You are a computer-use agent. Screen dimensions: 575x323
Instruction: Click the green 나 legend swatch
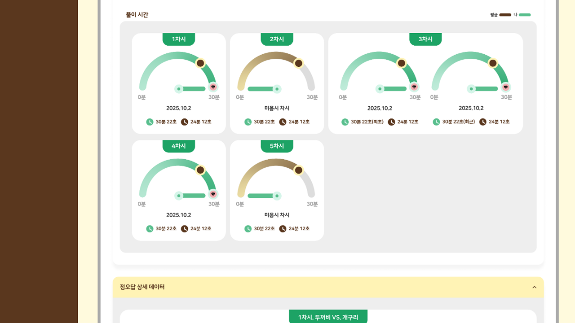click(525, 15)
